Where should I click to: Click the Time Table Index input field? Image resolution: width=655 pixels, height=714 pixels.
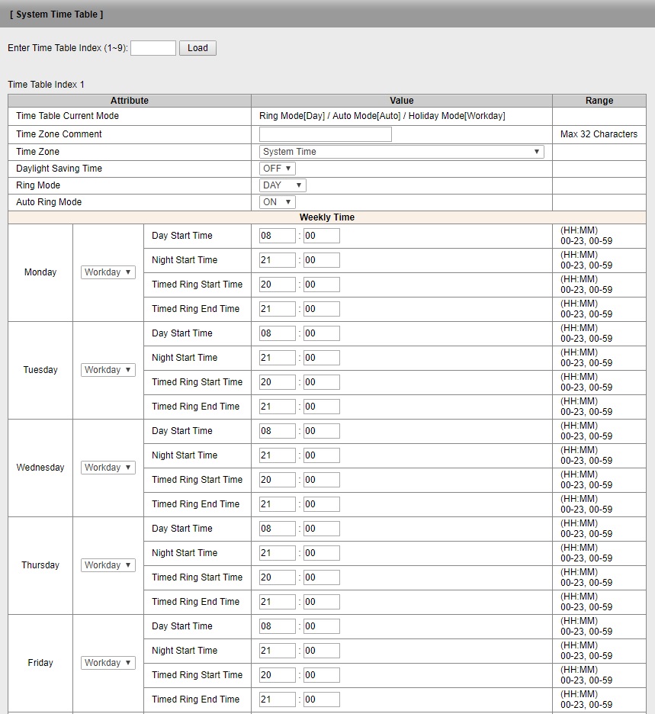pyautogui.click(x=153, y=48)
